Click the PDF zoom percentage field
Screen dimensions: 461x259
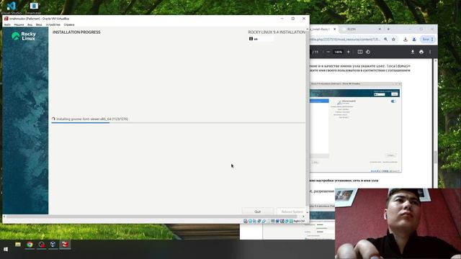(338, 52)
